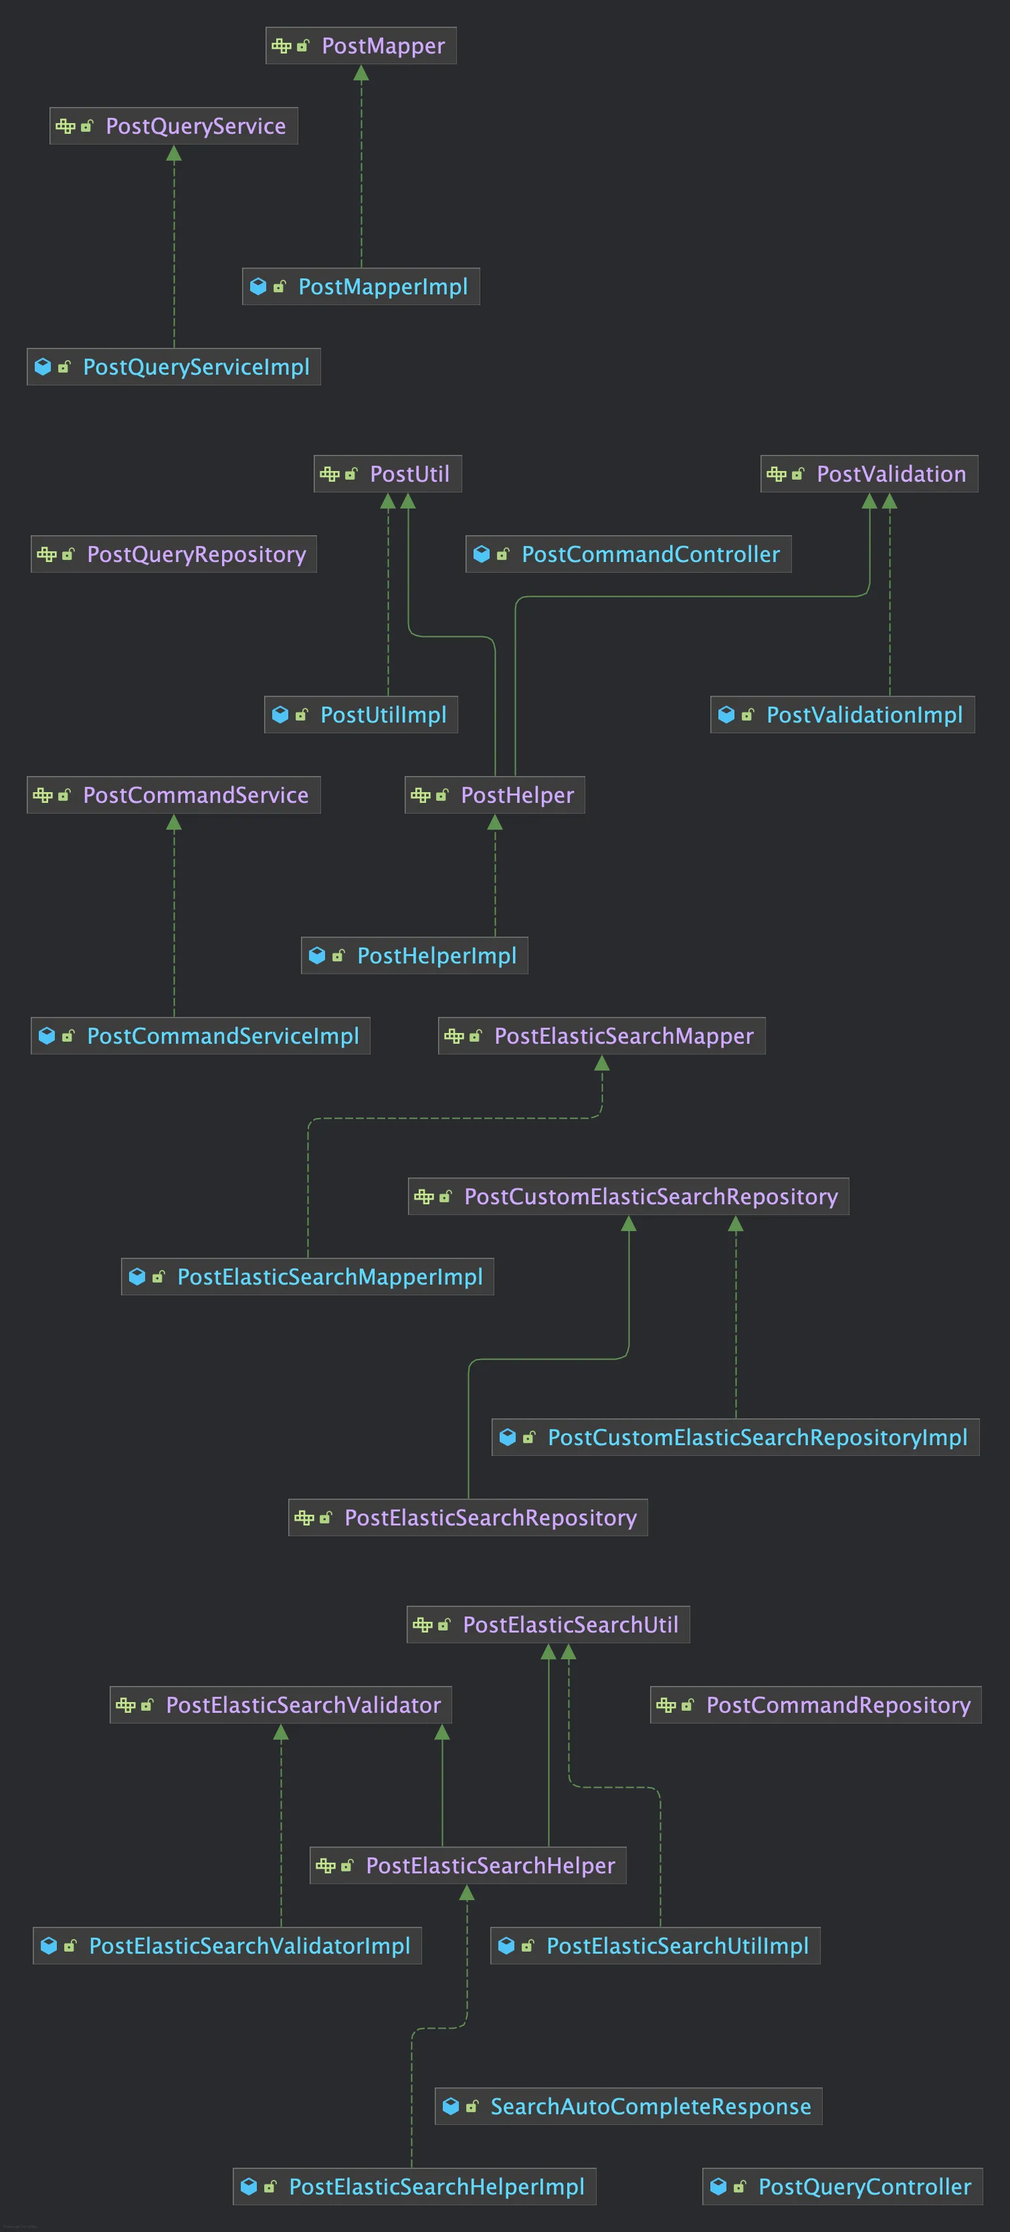This screenshot has height=2232, width=1010.
Task: Select the PostUtilImpl node
Action: pyautogui.click(x=361, y=715)
